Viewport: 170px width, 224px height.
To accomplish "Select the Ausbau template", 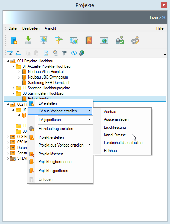I will [x=122, y=112].
